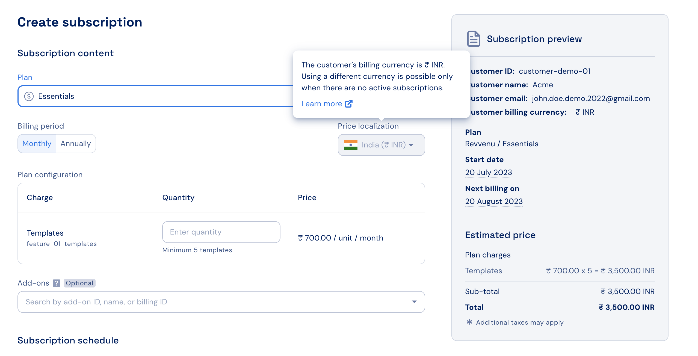
Task: Follow the Learn more link
Action: click(x=322, y=104)
